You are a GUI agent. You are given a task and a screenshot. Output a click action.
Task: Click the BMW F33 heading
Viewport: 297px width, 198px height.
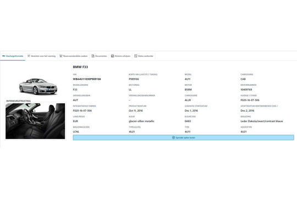pyautogui.click(x=80, y=67)
